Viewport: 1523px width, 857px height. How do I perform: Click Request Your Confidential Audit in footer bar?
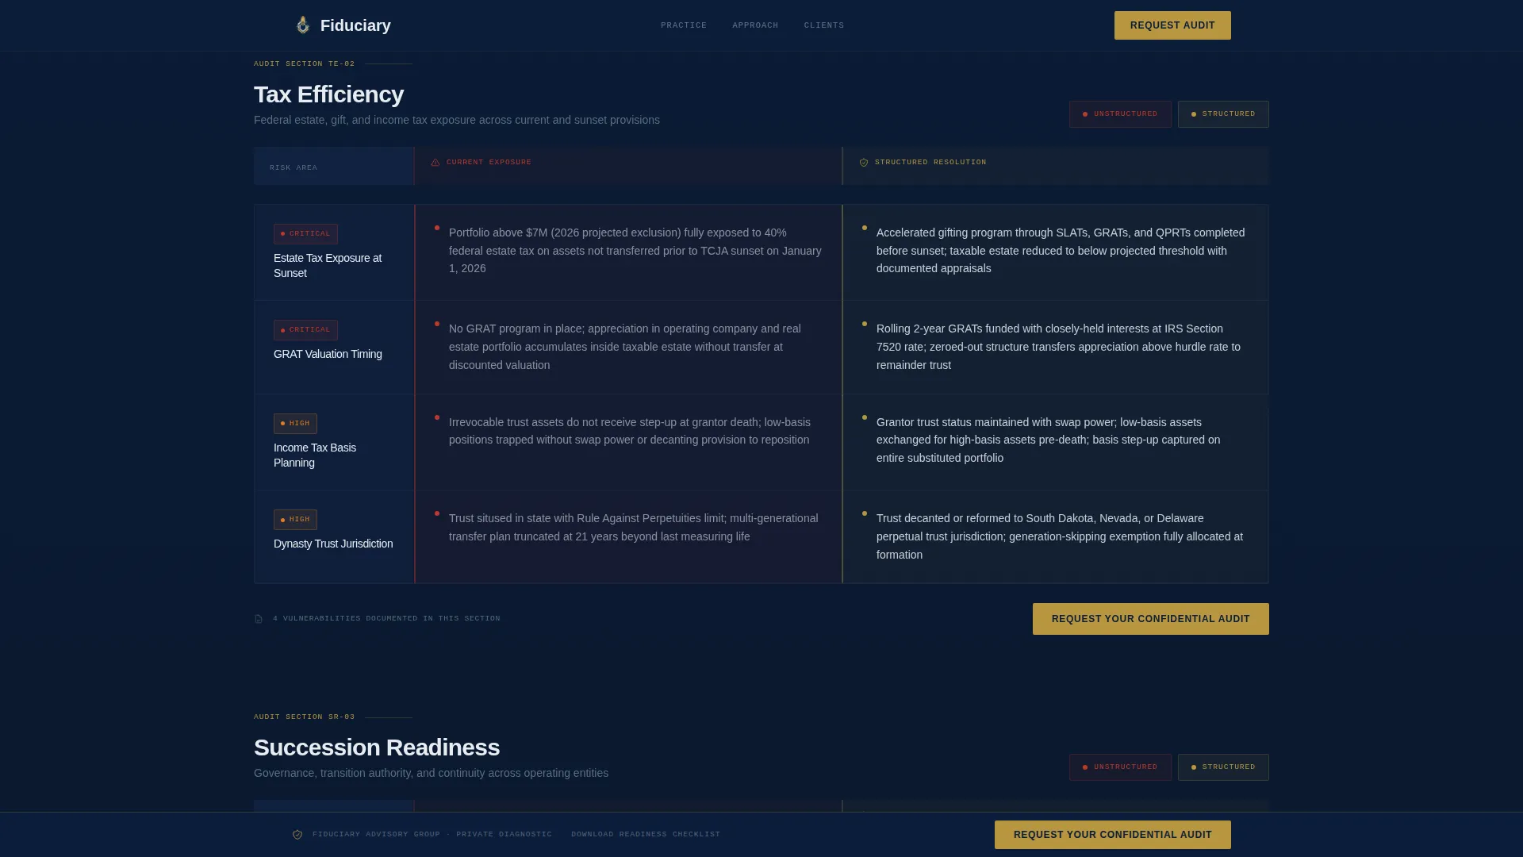point(1113,835)
